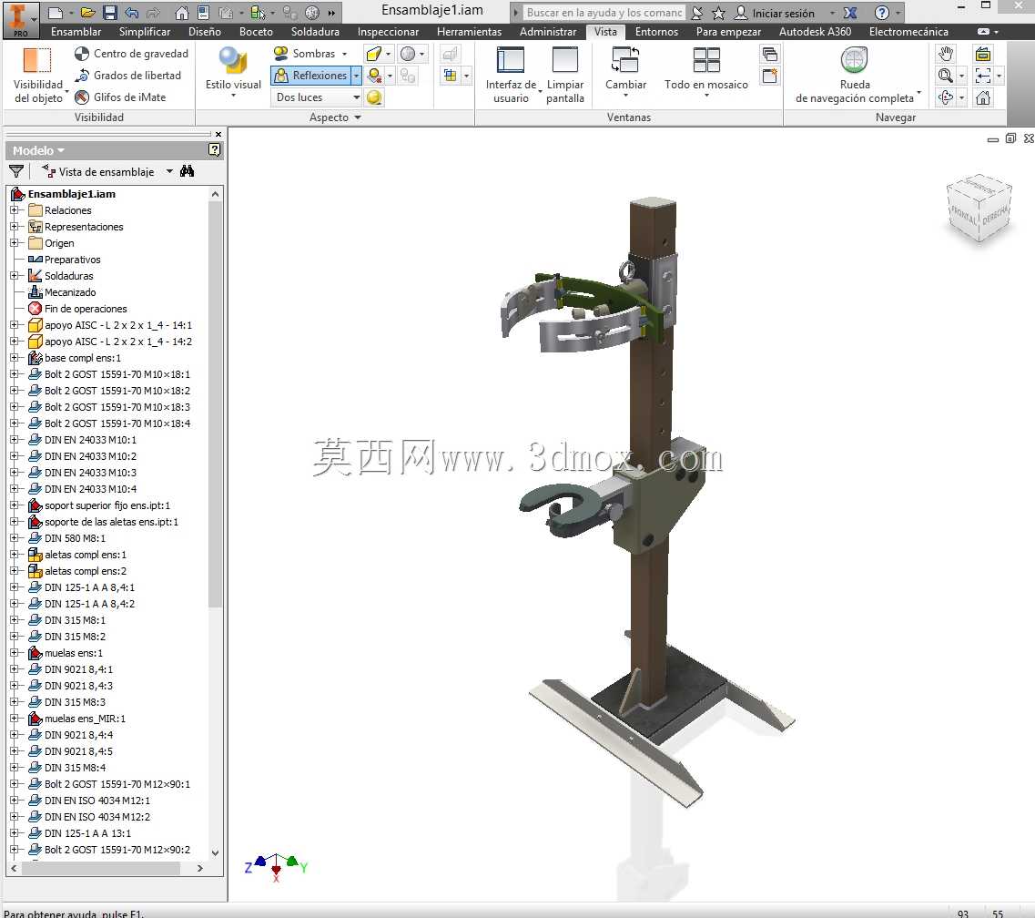Click the browser horizontal scrollbar

(x=101, y=869)
